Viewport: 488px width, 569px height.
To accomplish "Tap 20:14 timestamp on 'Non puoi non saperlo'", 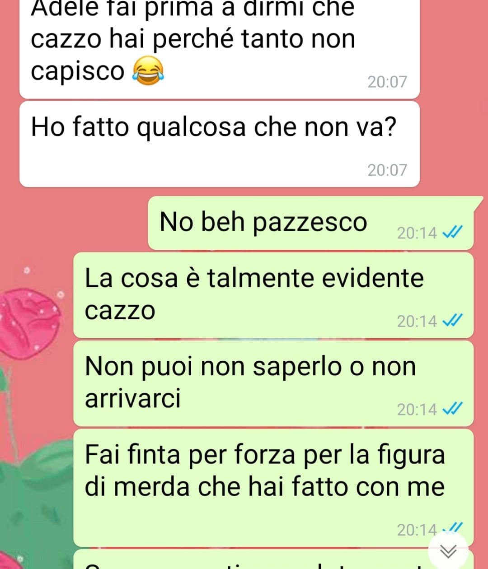I will point(417,410).
